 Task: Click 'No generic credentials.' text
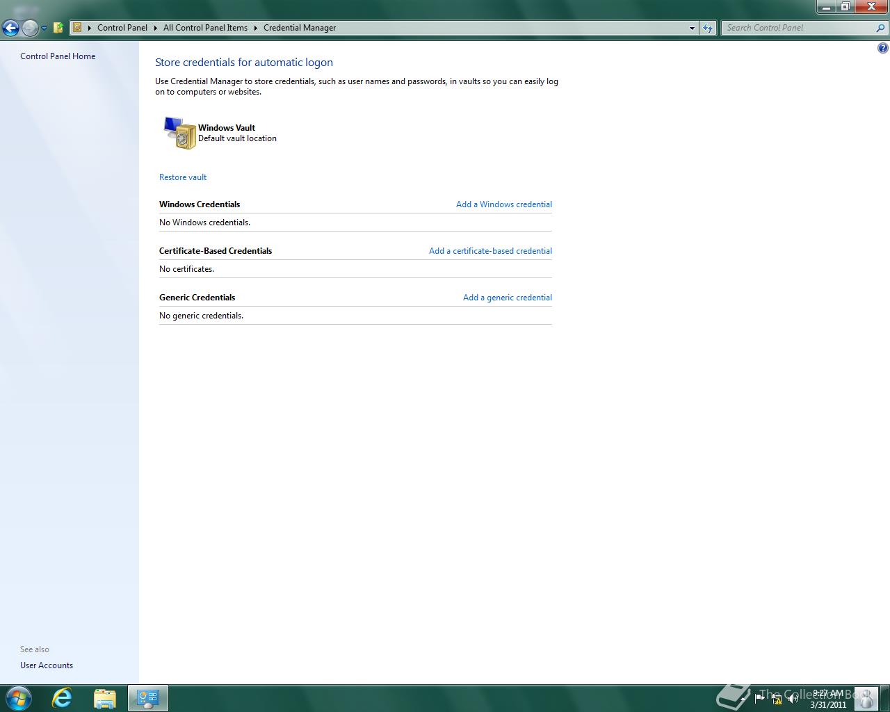point(201,316)
